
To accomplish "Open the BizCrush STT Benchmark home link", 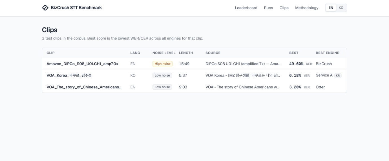I will pos(72,8).
